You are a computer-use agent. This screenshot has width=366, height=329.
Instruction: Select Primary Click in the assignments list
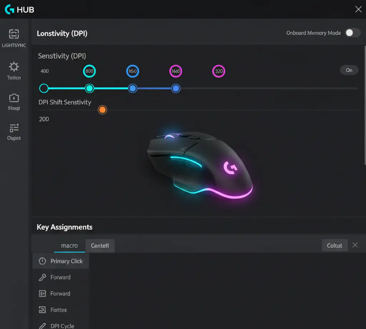point(66,261)
